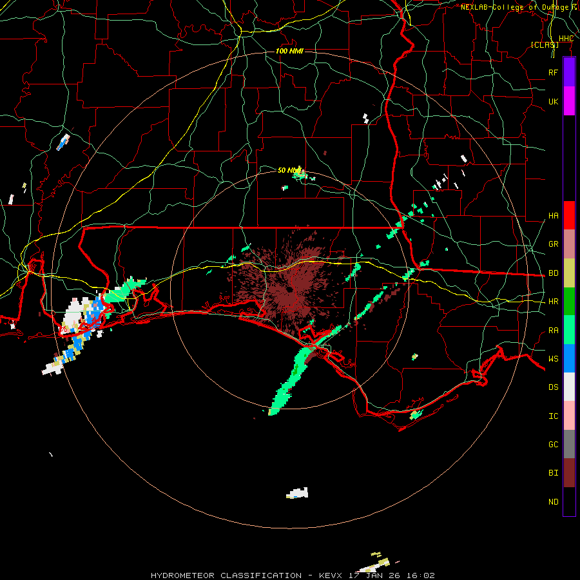Screen dimensions: 580x580
Task: Select the "GR" legend label
Action: tap(553, 244)
